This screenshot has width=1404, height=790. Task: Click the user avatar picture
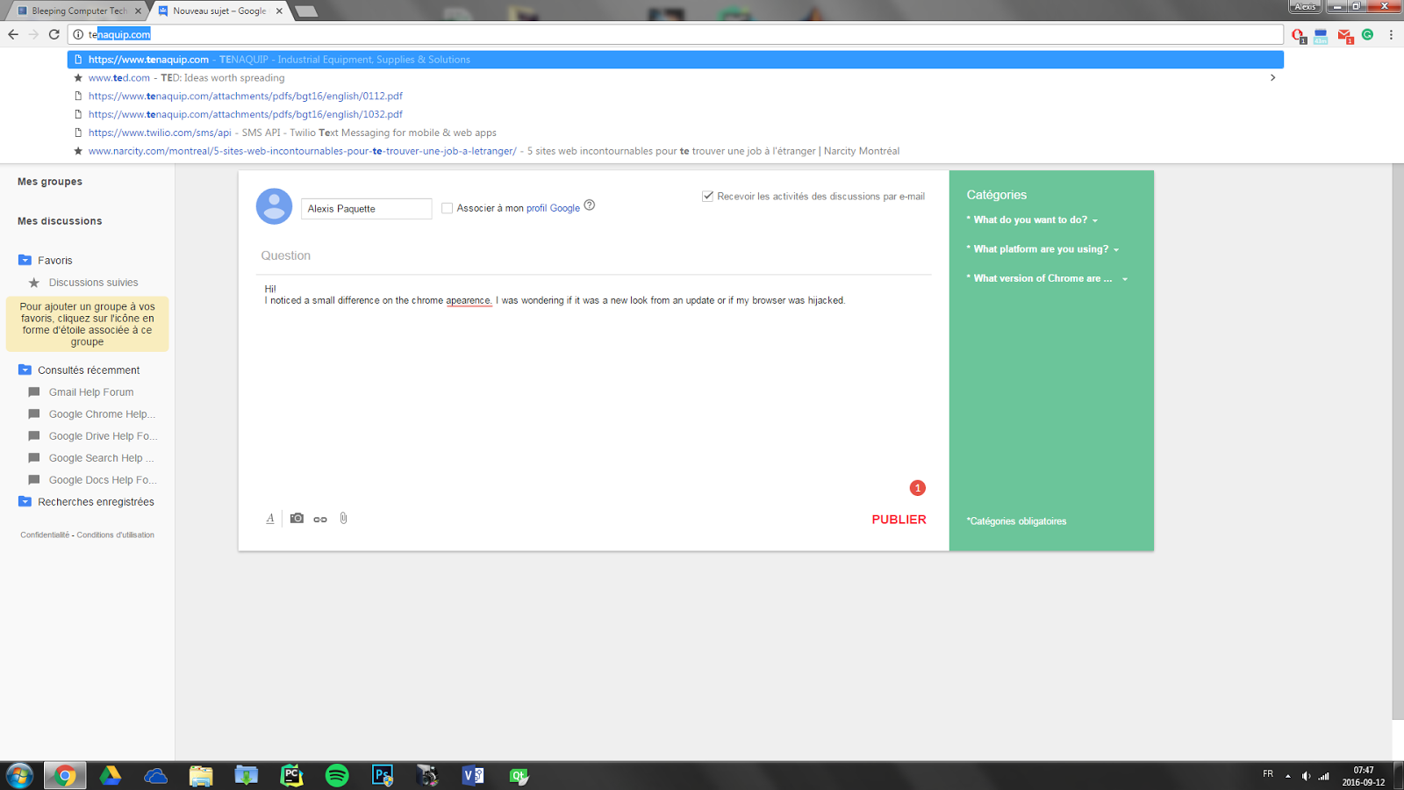pyautogui.click(x=274, y=206)
